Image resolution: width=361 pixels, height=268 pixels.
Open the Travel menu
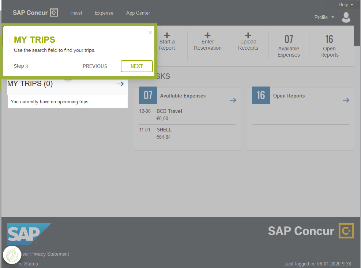coord(76,13)
